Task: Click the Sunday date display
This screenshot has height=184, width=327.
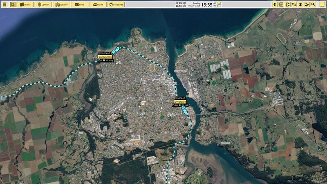Action: coord(196,3)
